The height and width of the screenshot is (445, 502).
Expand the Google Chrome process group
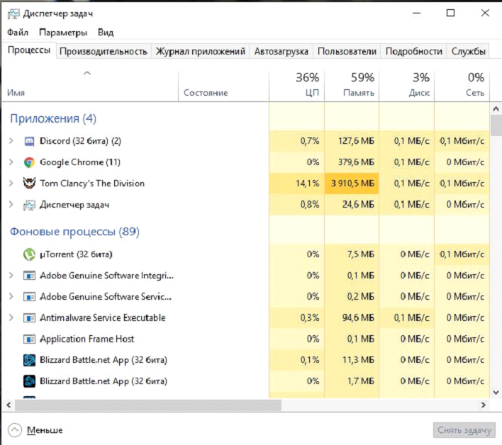(11, 162)
